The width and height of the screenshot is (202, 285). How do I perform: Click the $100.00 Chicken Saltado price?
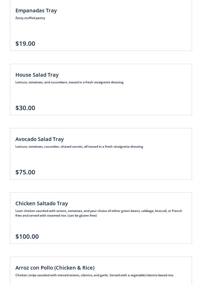27,237
